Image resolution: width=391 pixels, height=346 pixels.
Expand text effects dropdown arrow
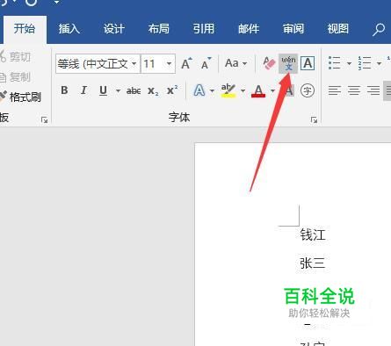click(212, 90)
